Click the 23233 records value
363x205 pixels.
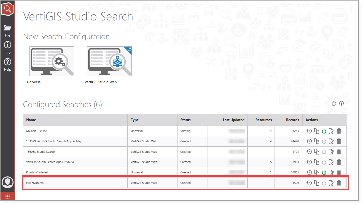295,131
